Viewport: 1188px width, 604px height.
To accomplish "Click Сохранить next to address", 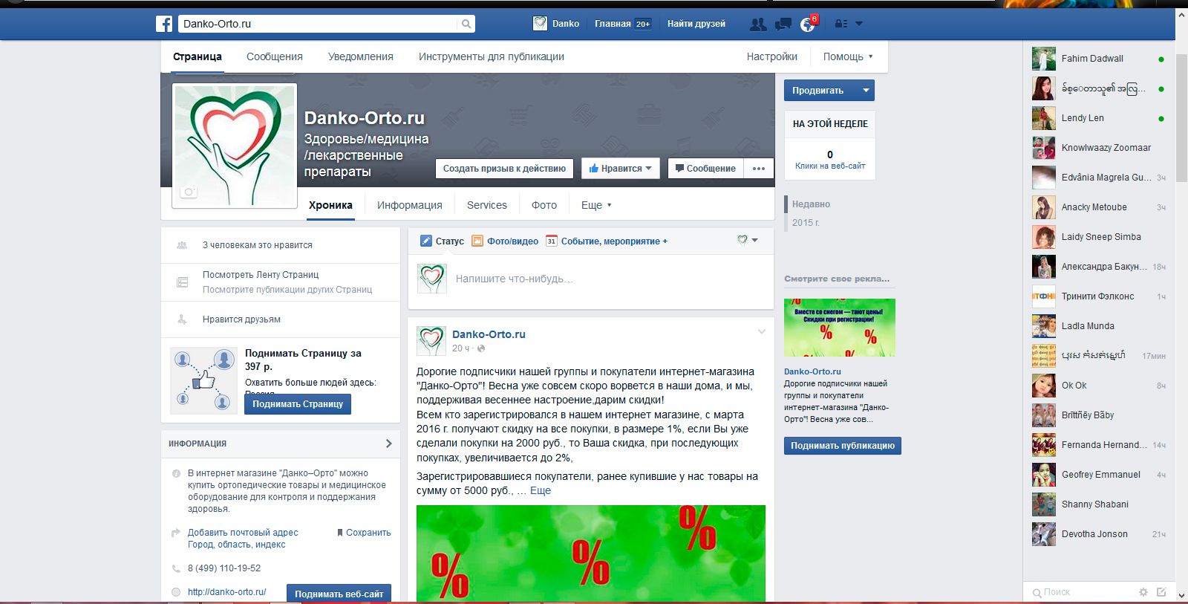I will (364, 533).
